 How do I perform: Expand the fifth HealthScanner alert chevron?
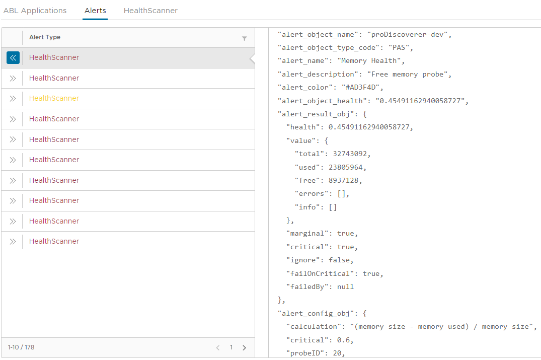click(x=13, y=139)
